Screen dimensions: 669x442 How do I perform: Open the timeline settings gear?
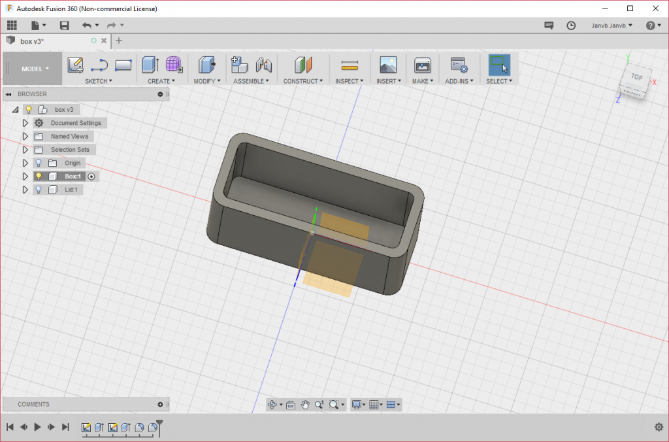pos(659,426)
